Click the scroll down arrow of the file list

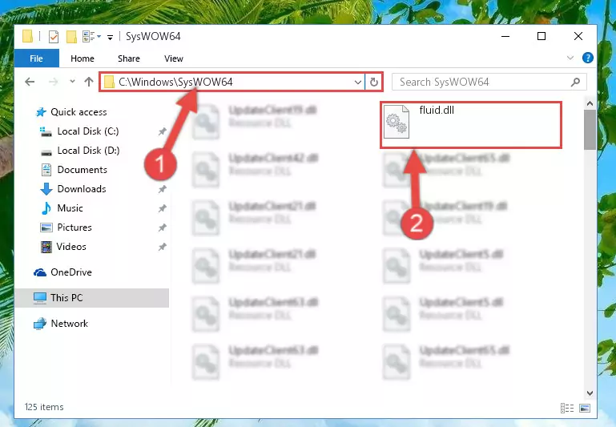(590, 393)
